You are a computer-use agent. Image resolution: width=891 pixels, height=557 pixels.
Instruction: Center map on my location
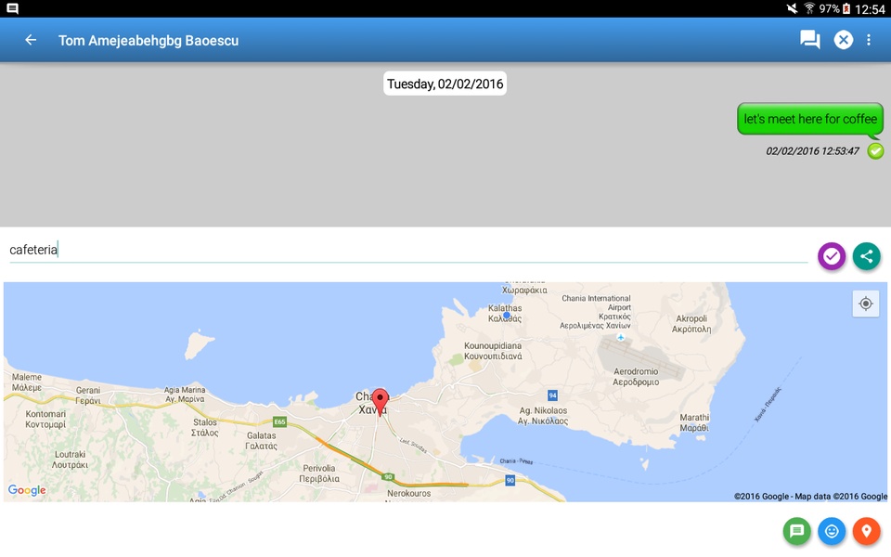click(x=865, y=304)
